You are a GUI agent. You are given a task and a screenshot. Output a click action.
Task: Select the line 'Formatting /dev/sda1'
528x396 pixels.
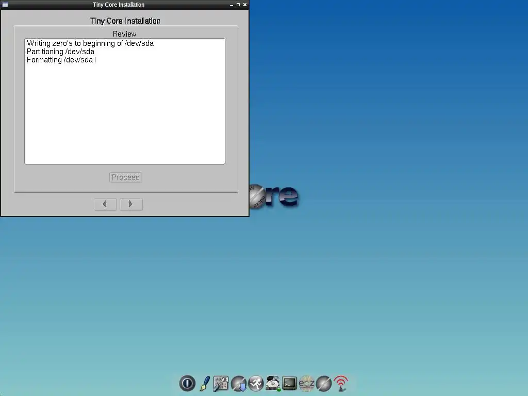tap(62, 60)
